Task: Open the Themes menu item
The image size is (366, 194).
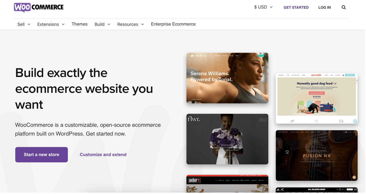Action: point(79,24)
